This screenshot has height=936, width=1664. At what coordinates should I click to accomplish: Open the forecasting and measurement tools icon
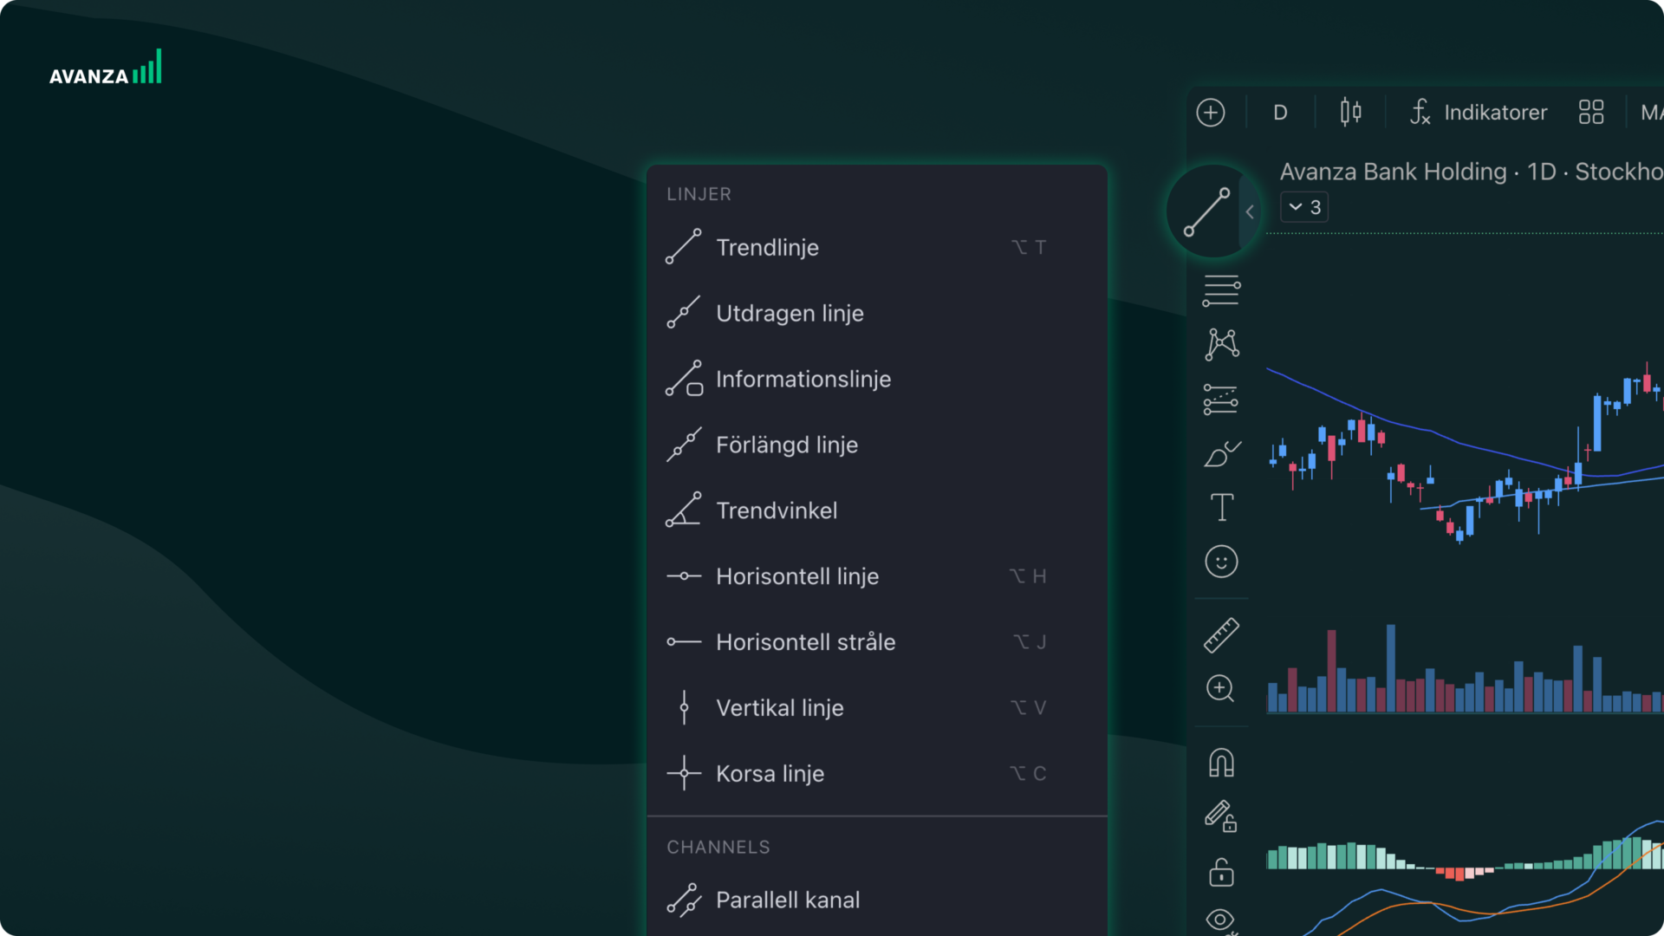pyautogui.click(x=1221, y=399)
